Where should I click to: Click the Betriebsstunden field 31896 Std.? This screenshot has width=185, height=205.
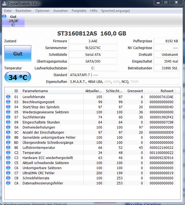(x=166, y=68)
